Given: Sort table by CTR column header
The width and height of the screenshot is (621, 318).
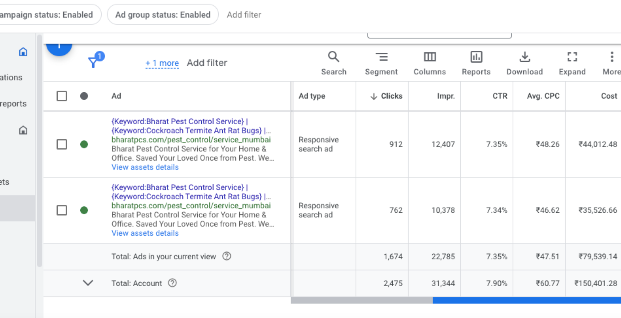Looking at the screenshot, I should (500, 96).
